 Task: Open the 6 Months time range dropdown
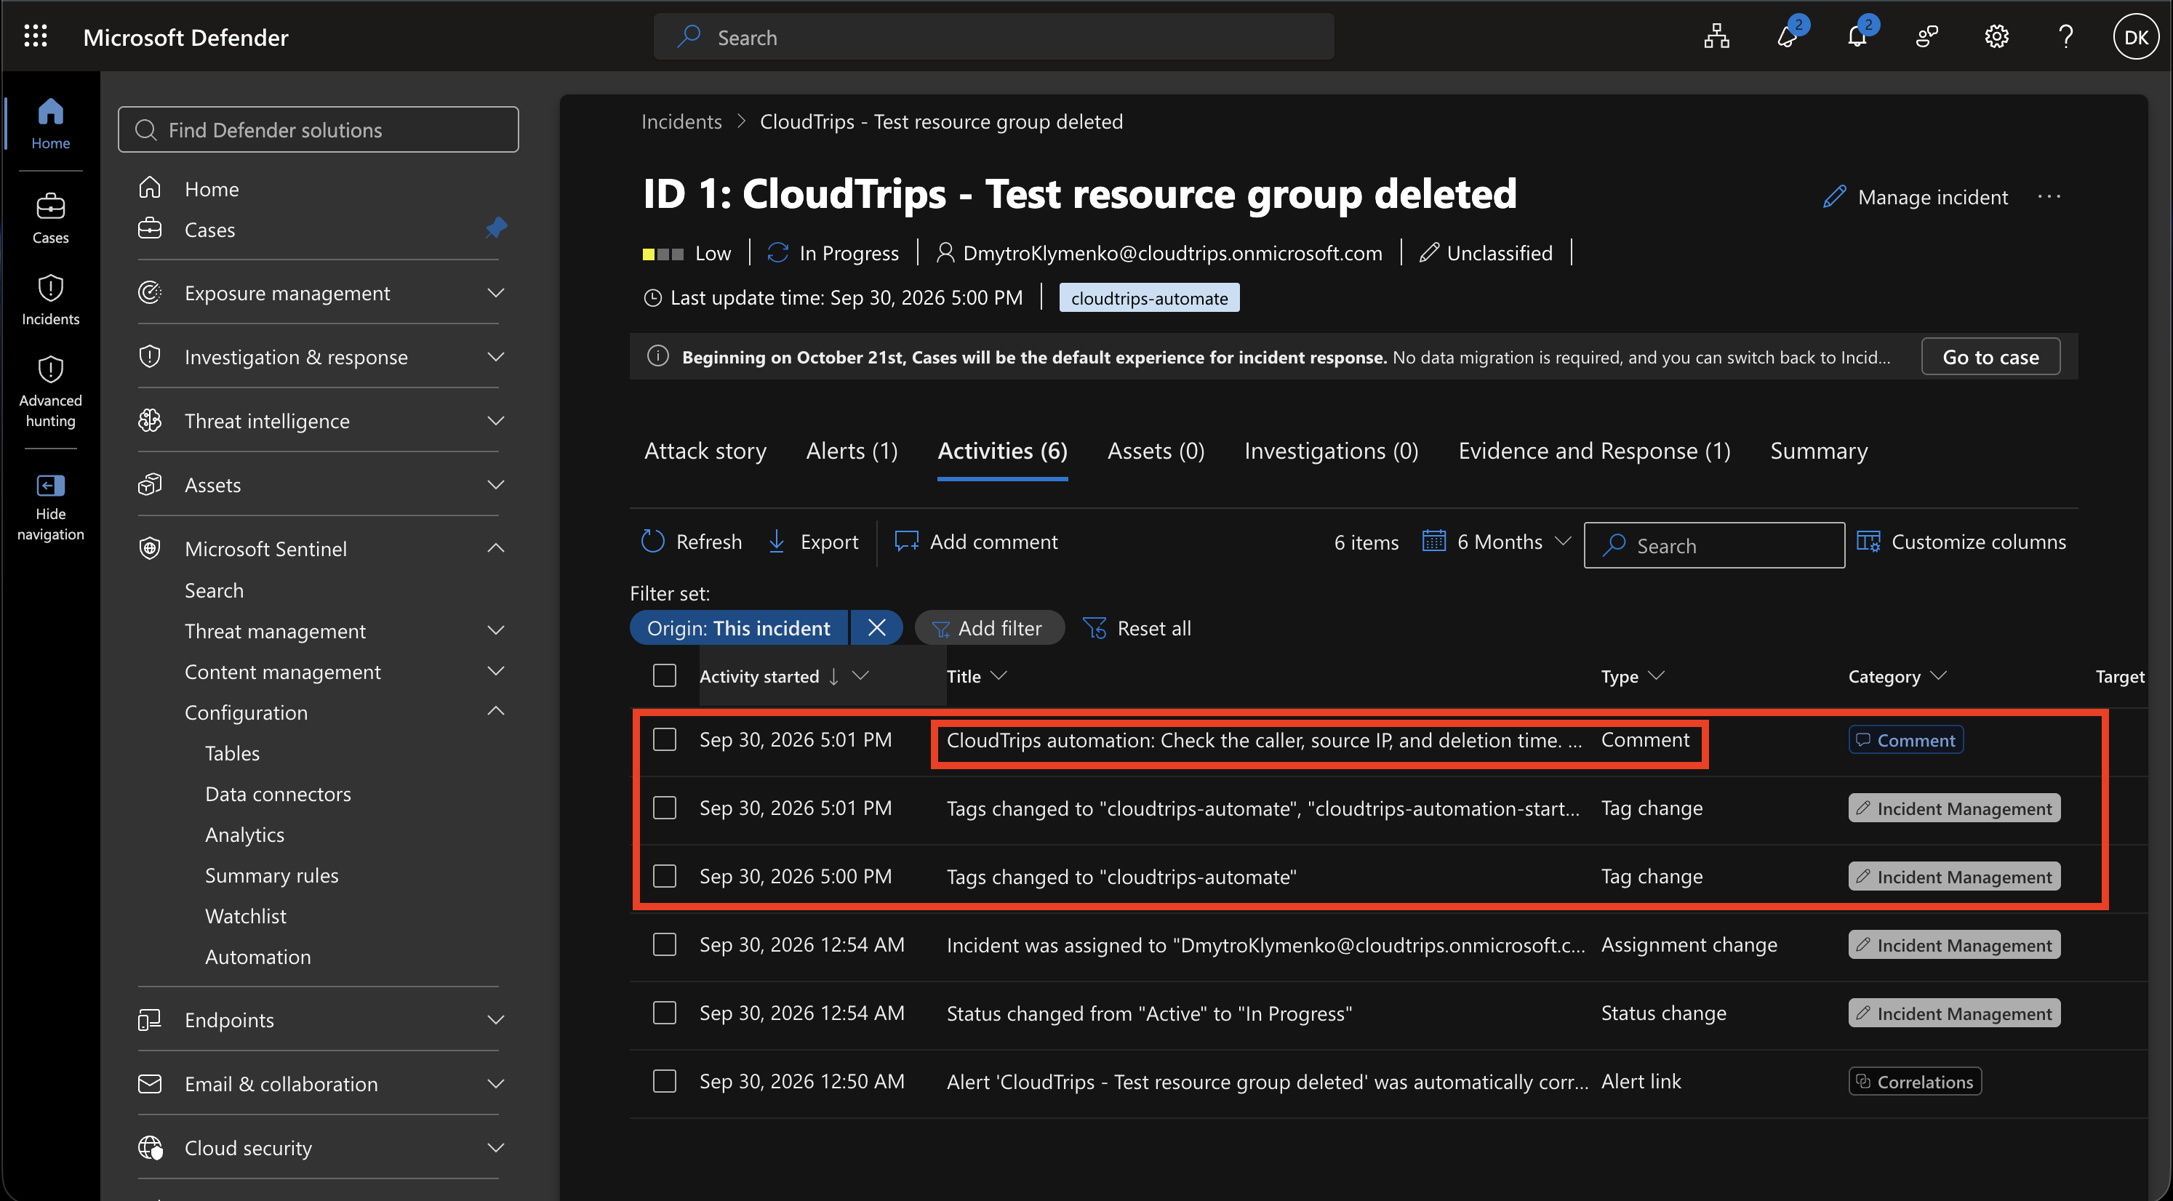point(1497,541)
